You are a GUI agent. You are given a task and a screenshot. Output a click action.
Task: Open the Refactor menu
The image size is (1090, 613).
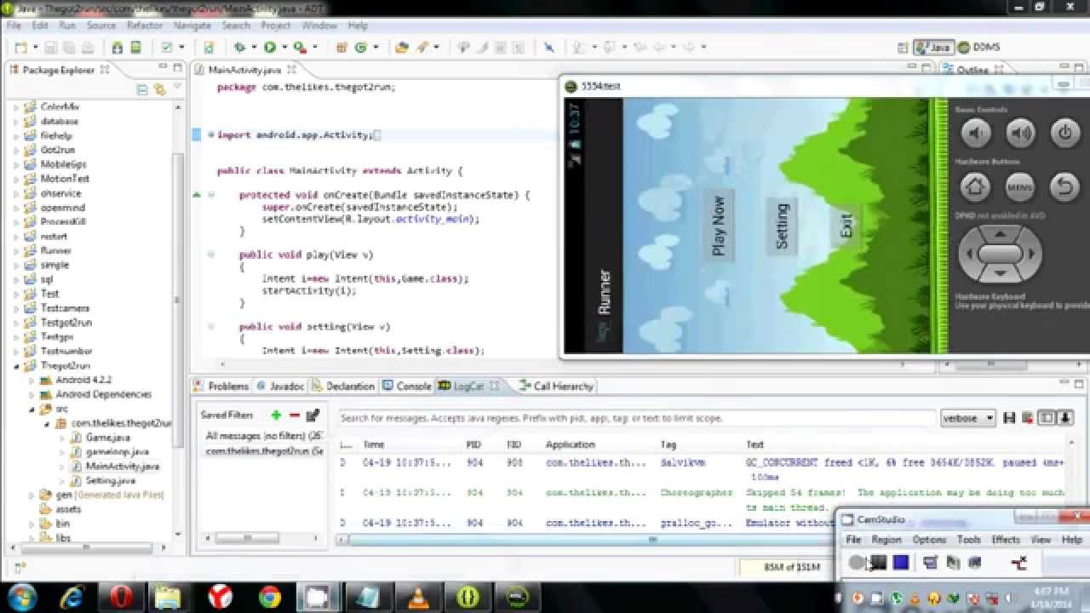click(144, 26)
